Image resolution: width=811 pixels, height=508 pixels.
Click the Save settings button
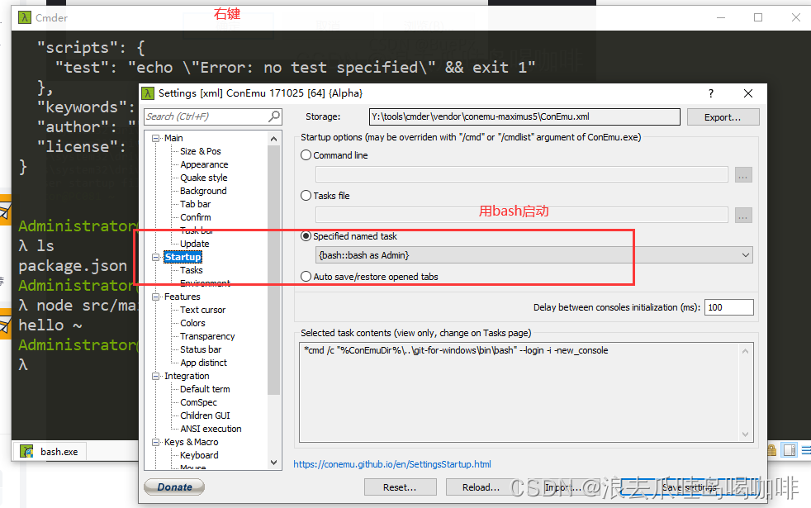(690, 487)
